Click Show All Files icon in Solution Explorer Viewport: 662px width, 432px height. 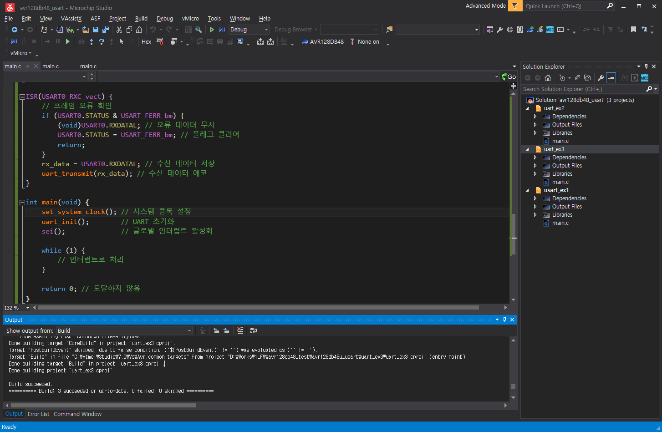click(x=587, y=78)
